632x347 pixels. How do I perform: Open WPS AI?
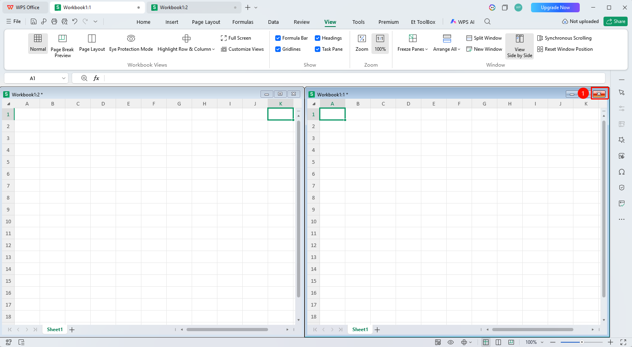click(x=463, y=22)
